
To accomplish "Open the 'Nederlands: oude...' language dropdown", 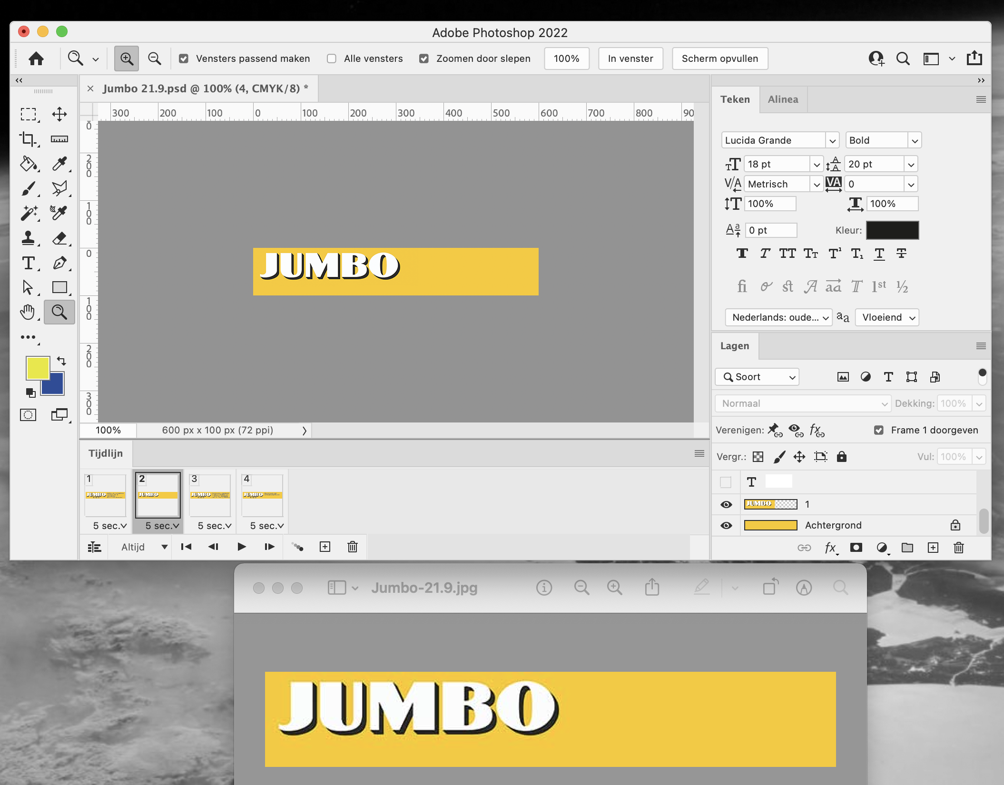I will click(778, 317).
